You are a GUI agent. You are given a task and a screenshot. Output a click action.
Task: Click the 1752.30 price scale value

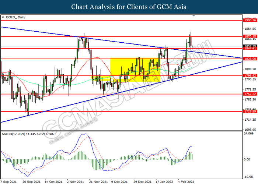[x=250, y=99]
